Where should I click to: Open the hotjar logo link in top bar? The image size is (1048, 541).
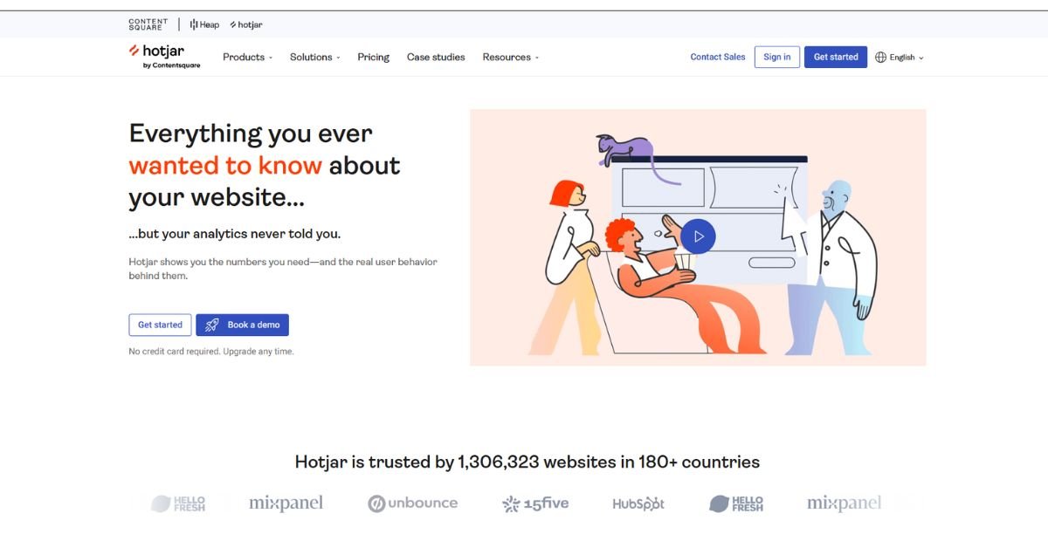click(245, 24)
